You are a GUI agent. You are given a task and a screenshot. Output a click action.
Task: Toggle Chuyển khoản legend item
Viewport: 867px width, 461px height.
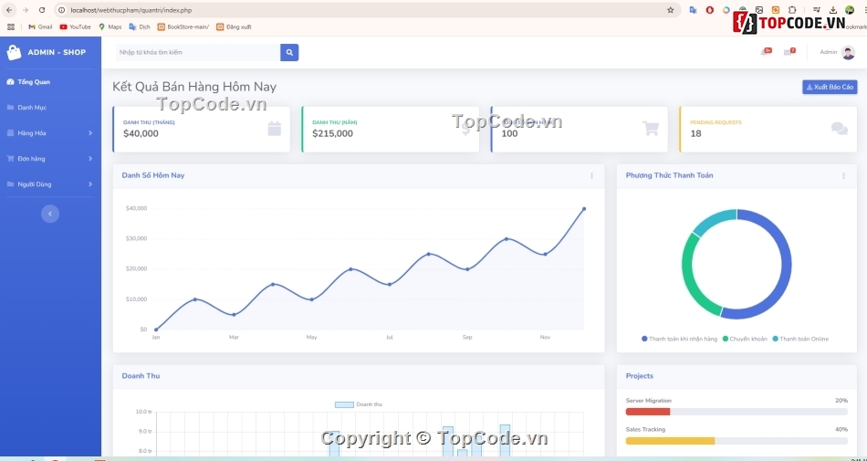[x=745, y=339]
